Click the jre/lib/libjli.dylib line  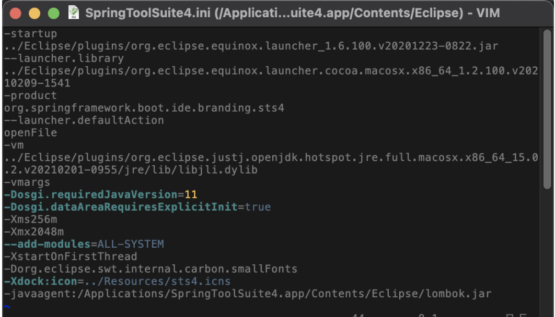coord(131,170)
